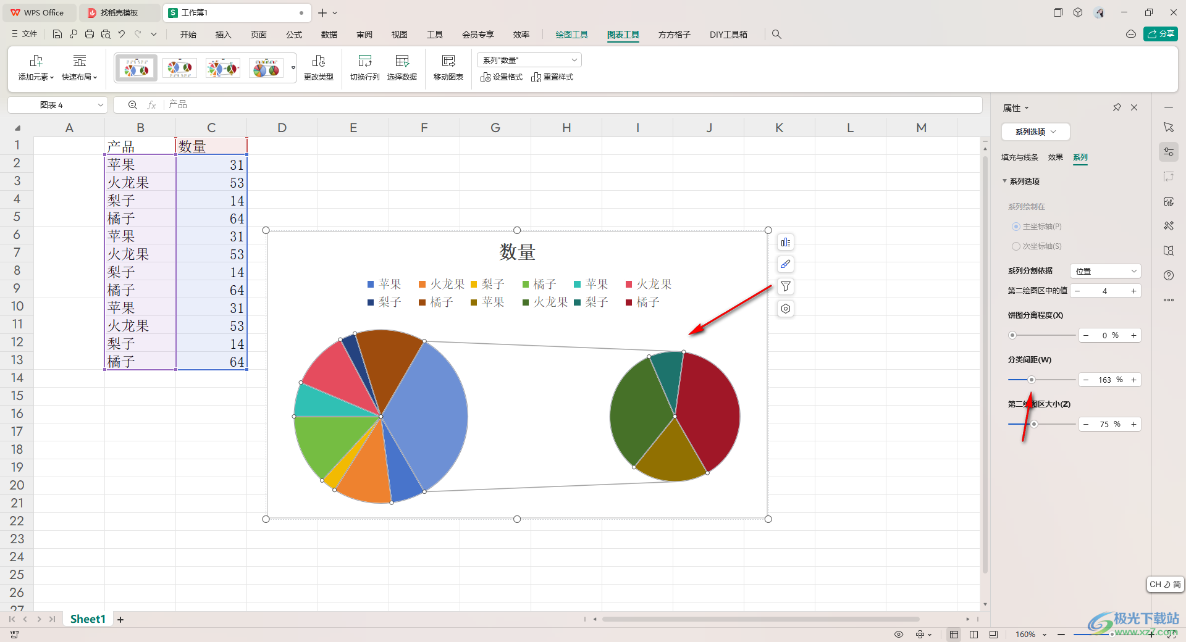Image resolution: width=1186 pixels, height=642 pixels.
Task: Open the 数据 (Data) ribbon tab
Action: click(329, 35)
